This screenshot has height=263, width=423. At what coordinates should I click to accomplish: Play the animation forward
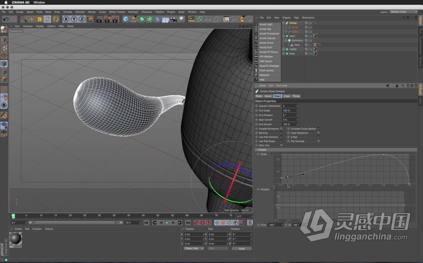coord(167,223)
